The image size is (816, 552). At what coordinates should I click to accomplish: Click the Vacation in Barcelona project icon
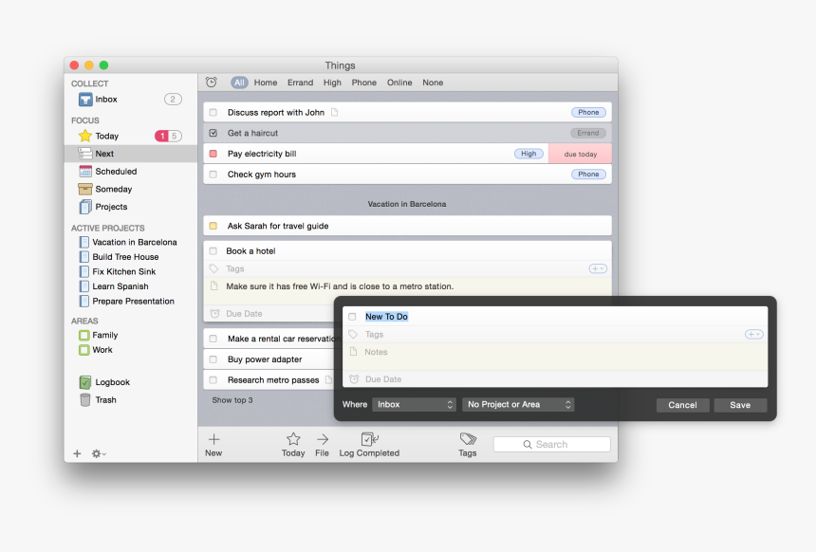[x=84, y=242]
